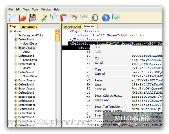Select SetBackgroundColor in the tree
The height and width of the screenshot is (134, 169).
tap(31, 35)
